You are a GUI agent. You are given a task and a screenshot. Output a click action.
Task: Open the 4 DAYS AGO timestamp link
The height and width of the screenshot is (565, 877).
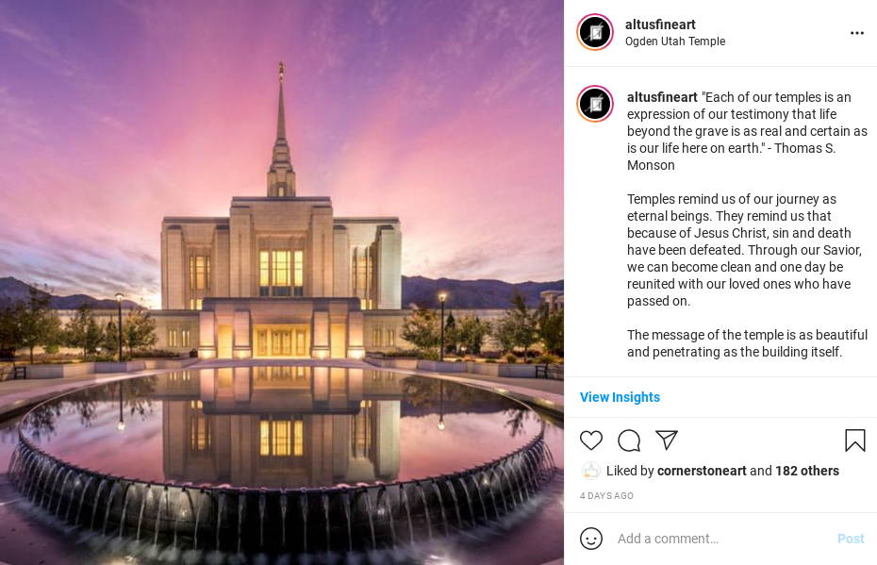pyautogui.click(x=606, y=495)
